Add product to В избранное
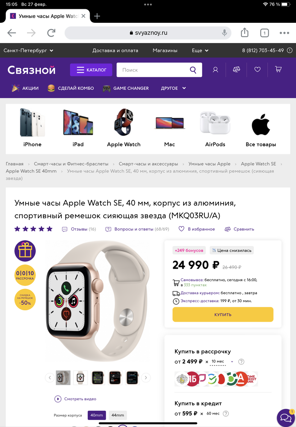 pyautogui.click(x=197, y=229)
